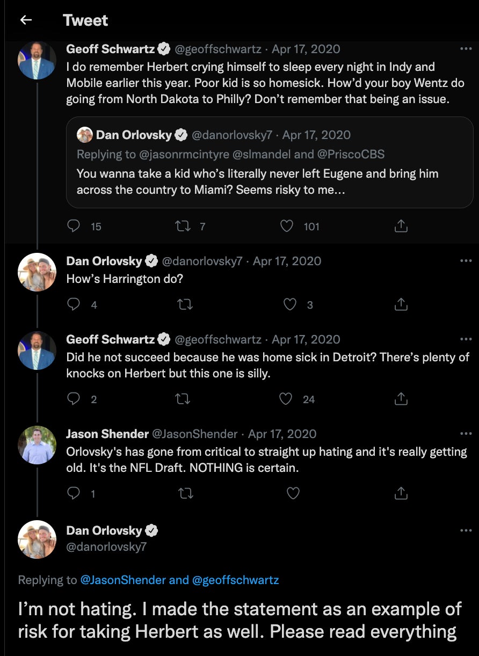This screenshot has height=656, width=479.
Task: Like the tweet with 101 likes
Action: [x=287, y=226]
